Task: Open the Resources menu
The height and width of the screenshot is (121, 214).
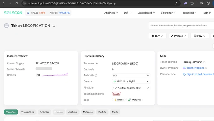Action: [190, 13]
